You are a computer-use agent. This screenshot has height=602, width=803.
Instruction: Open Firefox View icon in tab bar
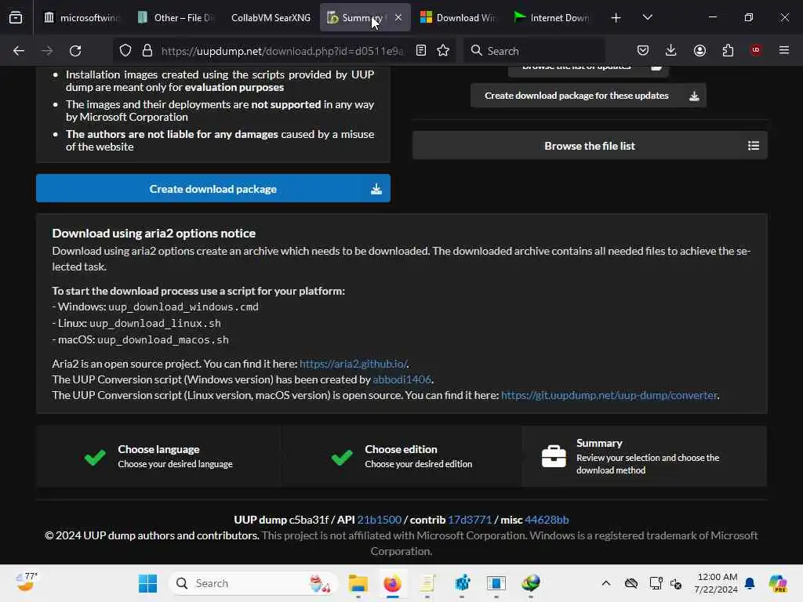(x=16, y=18)
